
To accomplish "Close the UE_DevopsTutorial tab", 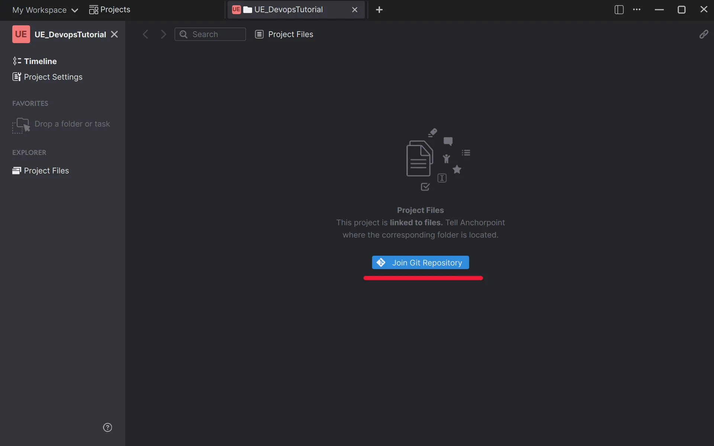I will click(354, 10).
